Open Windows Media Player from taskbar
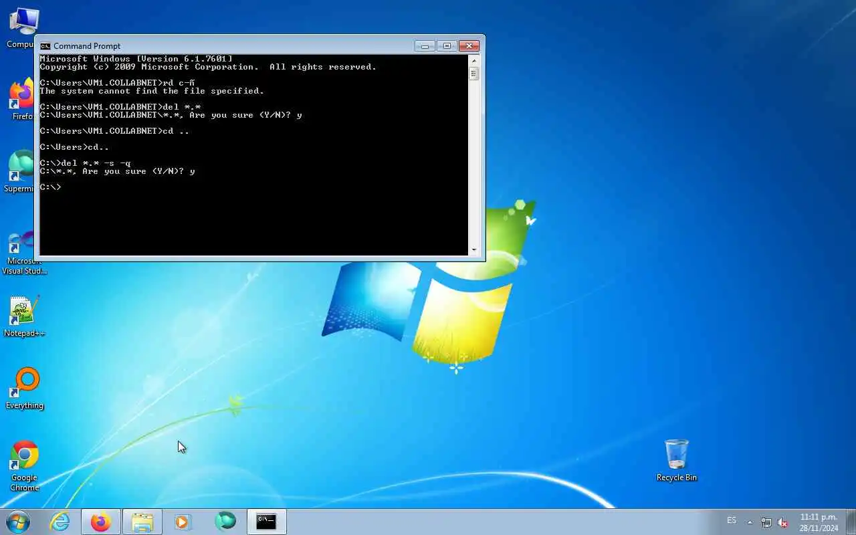 pos(183,522)
